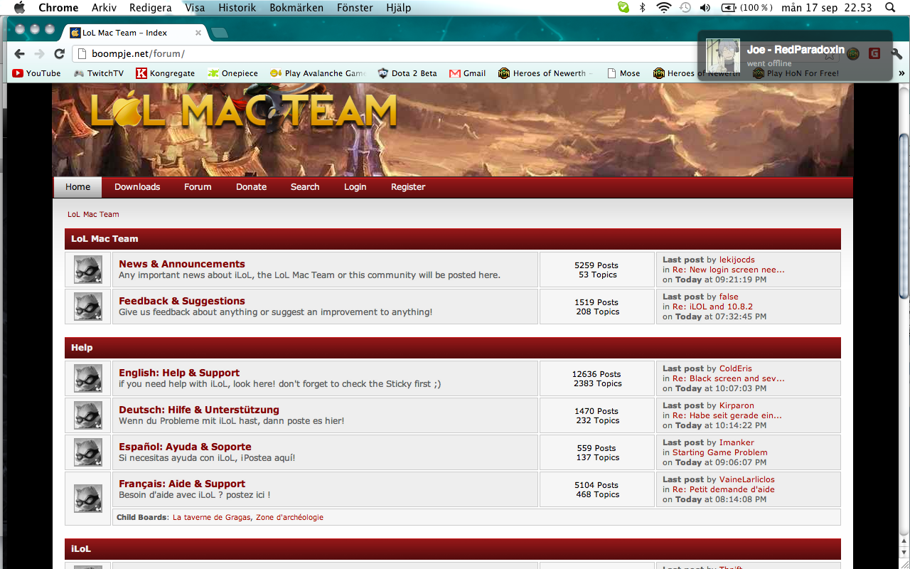Screen dimensions: 910x569
Task: Click the Feedback & Suggestions board icon
Action: 88,307
